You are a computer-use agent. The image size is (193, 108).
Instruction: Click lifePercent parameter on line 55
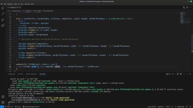coord(34,64)
